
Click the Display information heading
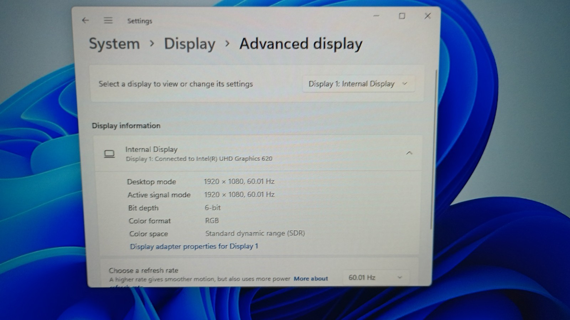coord(126,126)
